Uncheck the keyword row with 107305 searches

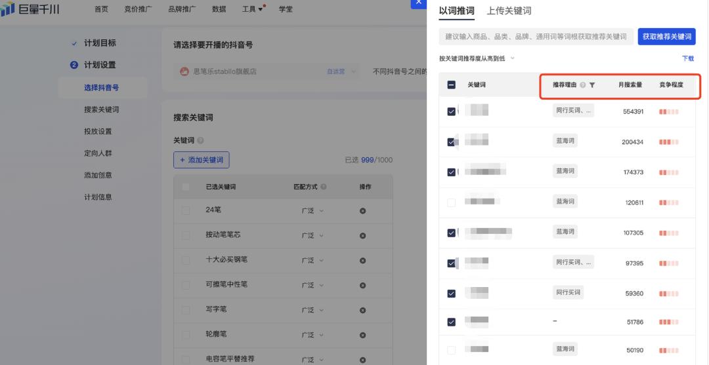click(451, 233)
